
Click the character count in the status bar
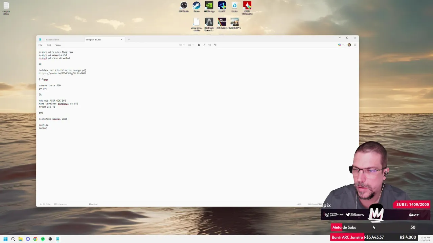point(61,204)
